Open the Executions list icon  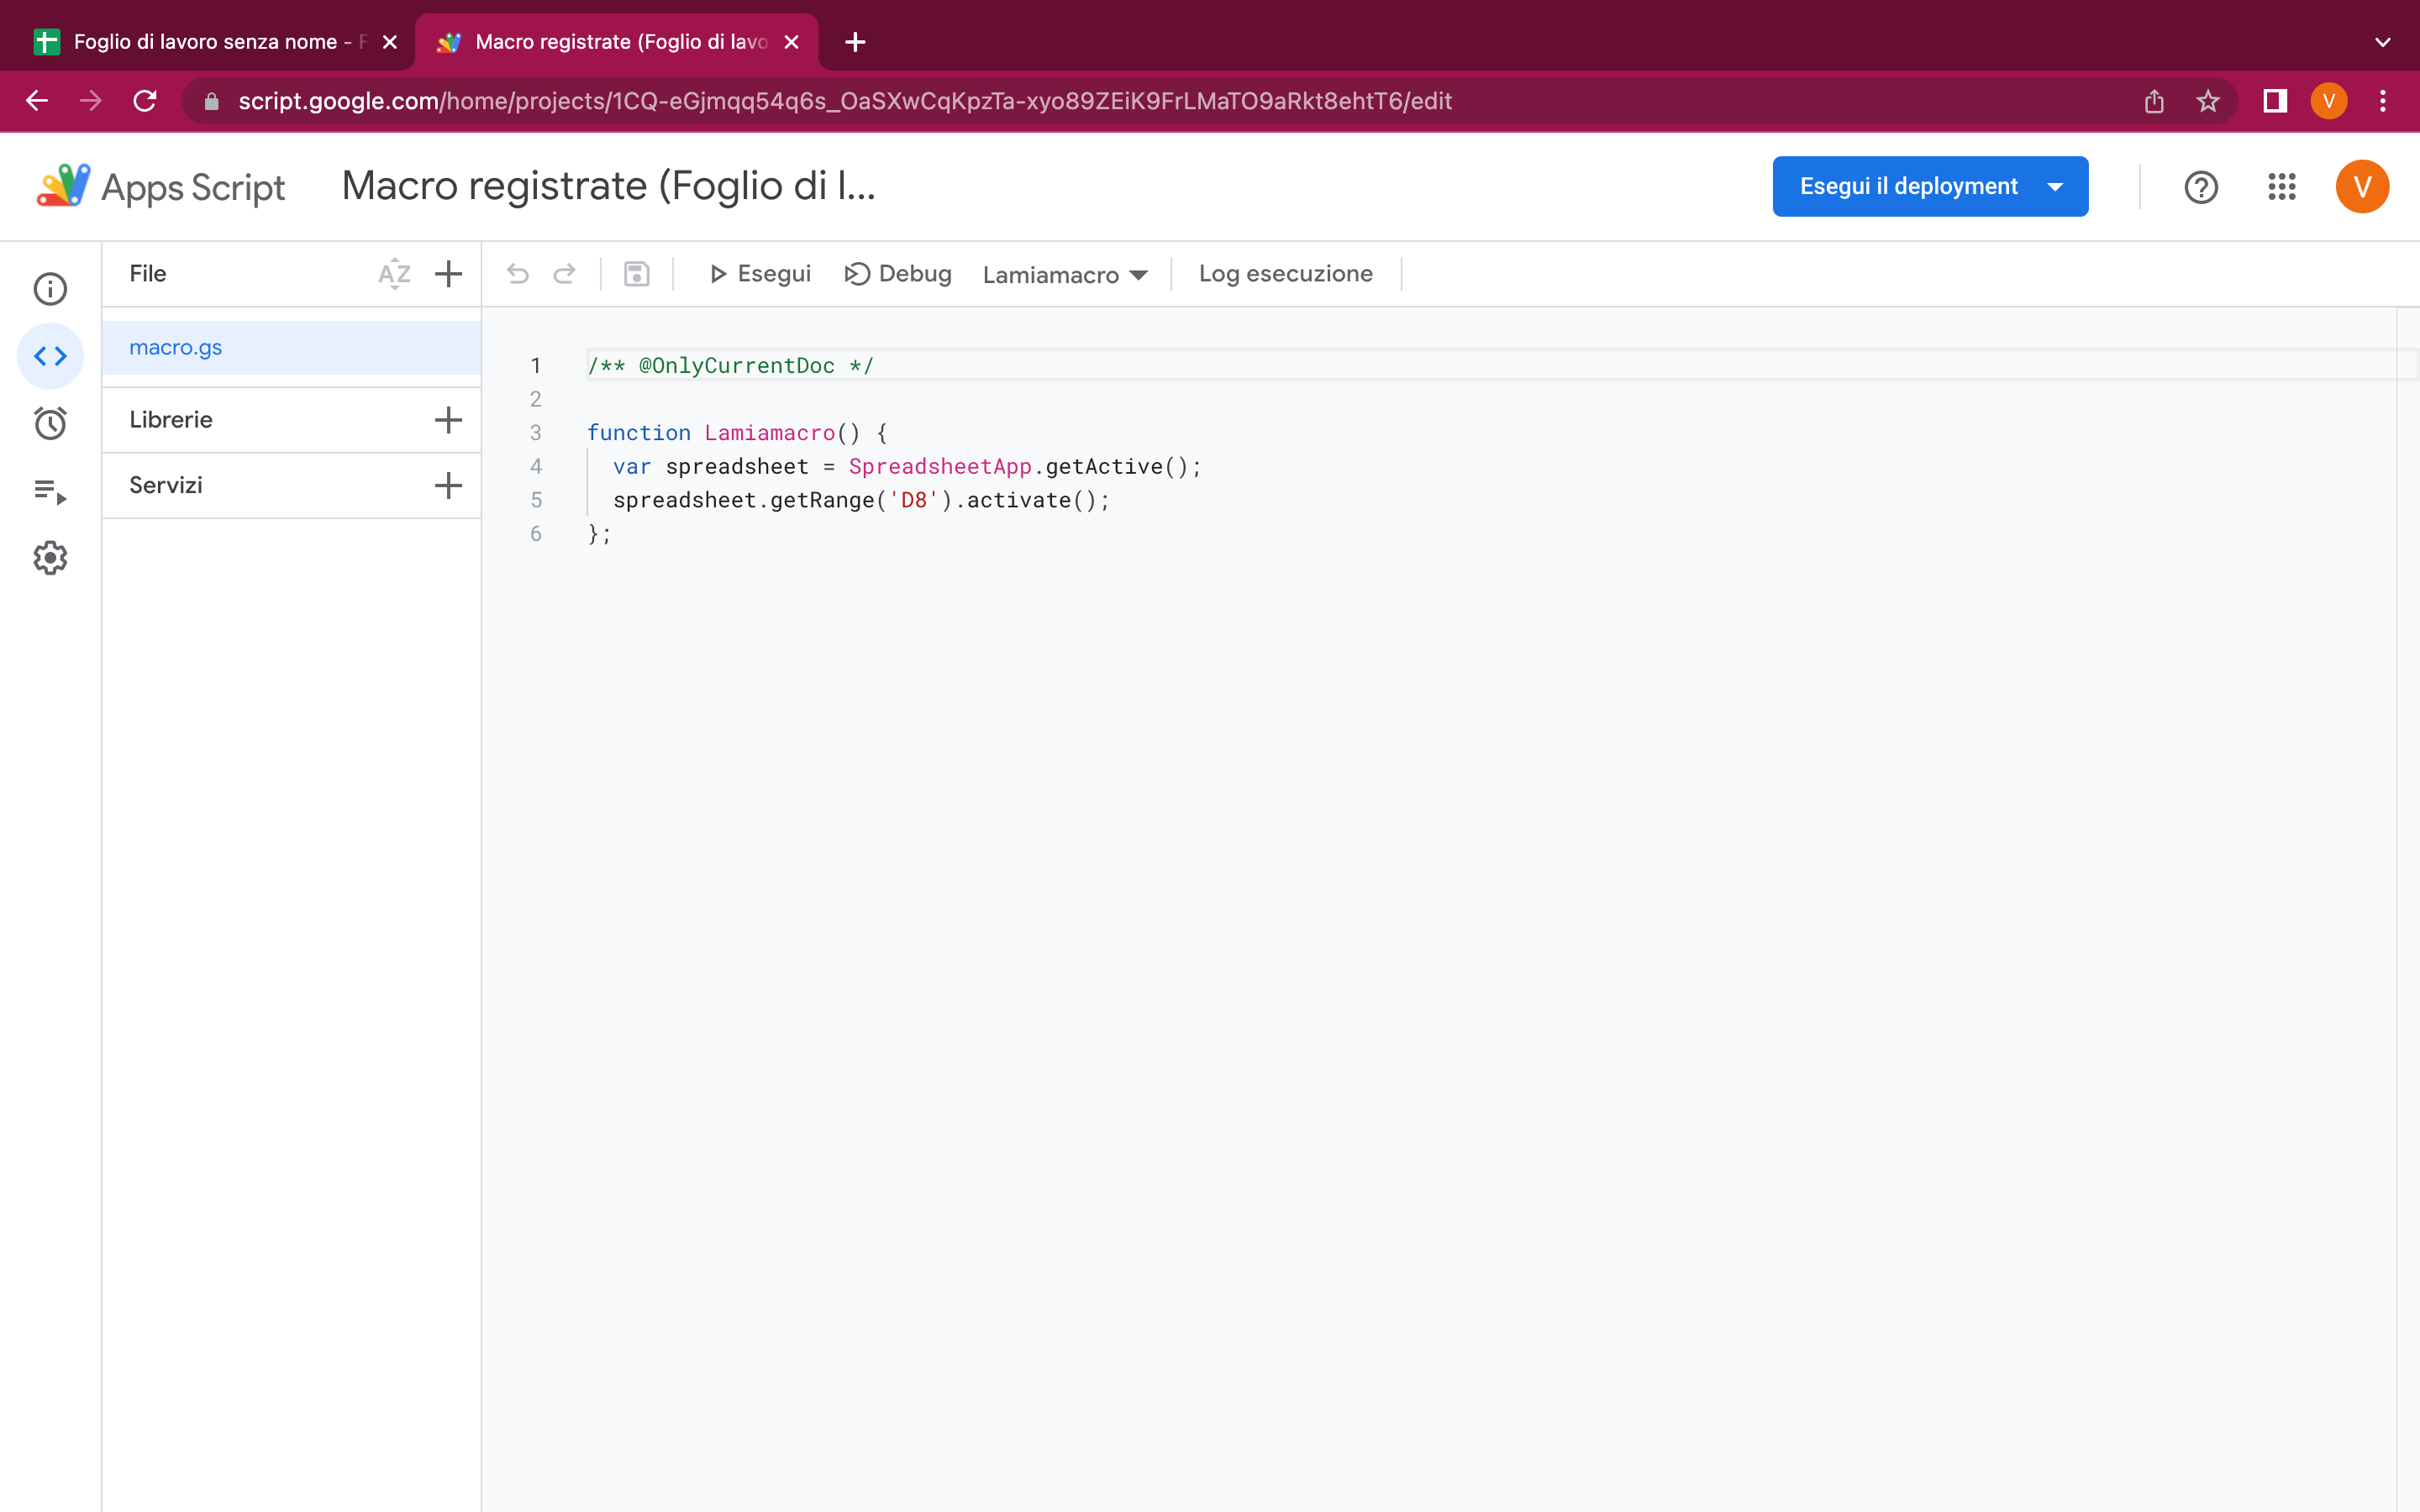pyautogui.click(x=50, y=491)
